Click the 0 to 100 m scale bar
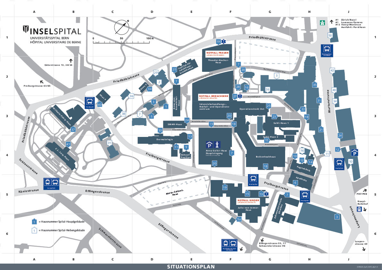 tap(123, 40)
